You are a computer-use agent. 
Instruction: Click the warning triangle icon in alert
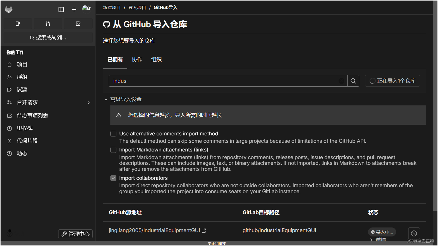(x=119, y=115)
